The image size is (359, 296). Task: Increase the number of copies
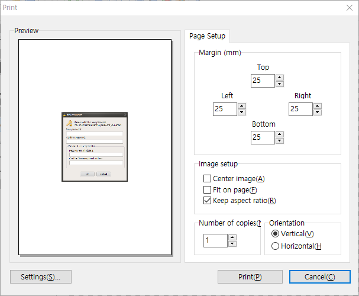pos(232,237)
